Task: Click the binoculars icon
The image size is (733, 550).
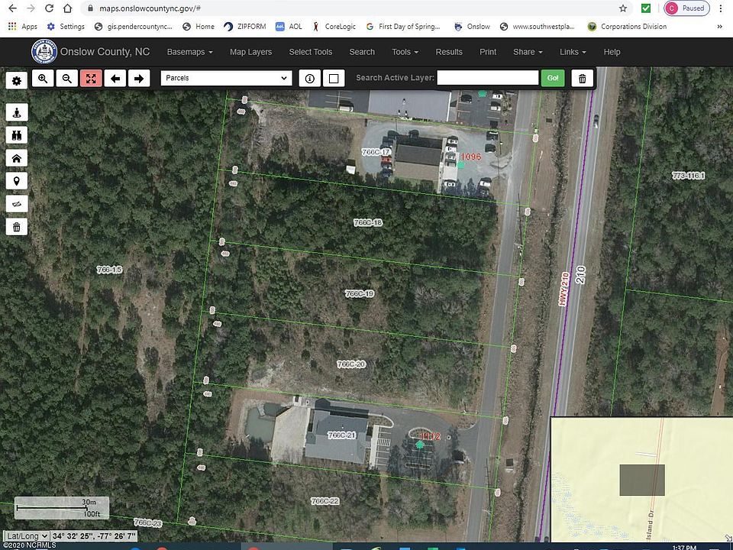Action: point(17,136)
